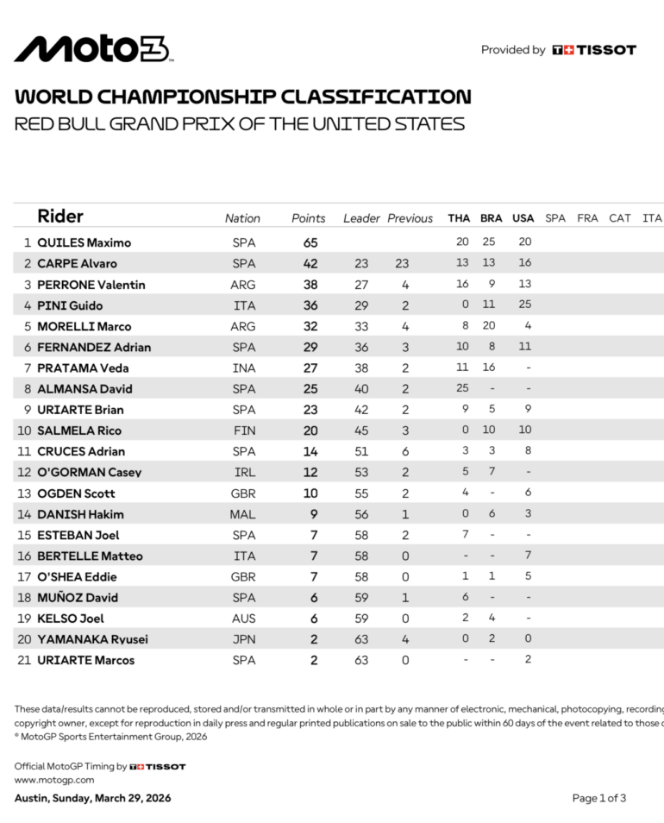Select rider YAMANAKA Ryusei

(x=93, y=639)
